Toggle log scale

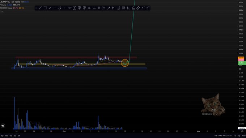pyautogui.click(x=239, y=135)
